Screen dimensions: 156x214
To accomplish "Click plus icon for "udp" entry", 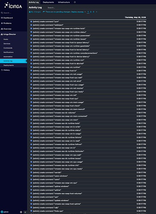I will [x=31, y=208].
